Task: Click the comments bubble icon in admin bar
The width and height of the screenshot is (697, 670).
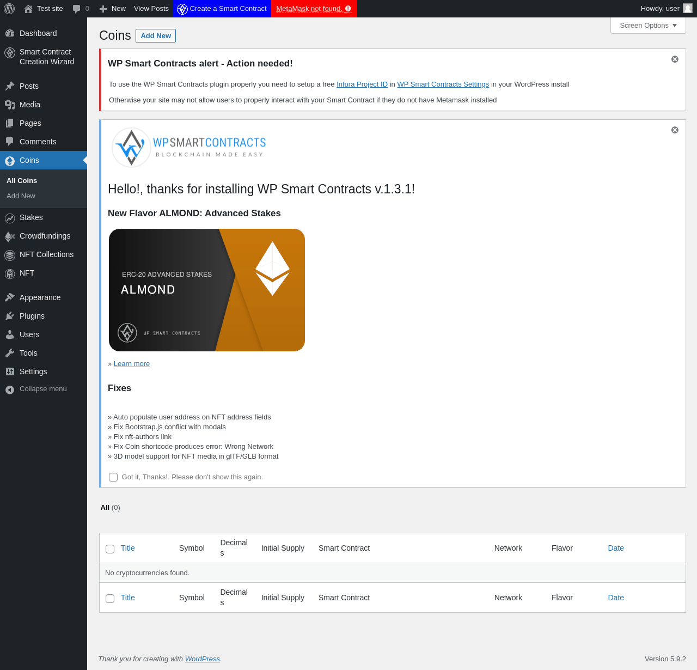Action: click(76, 9)
